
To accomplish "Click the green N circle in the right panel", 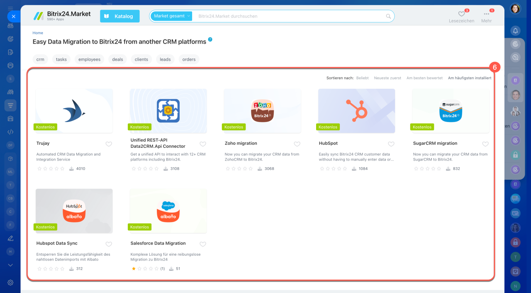I will (515, 286).
